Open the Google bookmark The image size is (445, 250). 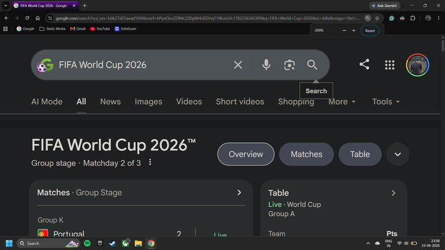[25, 29]
